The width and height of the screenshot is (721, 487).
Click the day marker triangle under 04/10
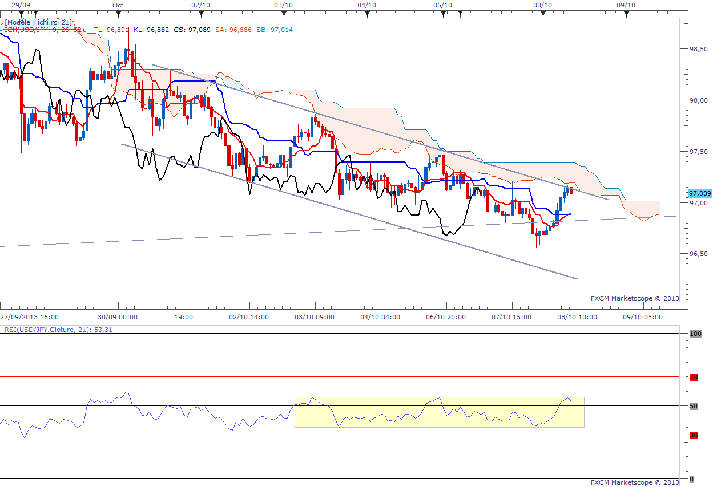coord(366,14)
